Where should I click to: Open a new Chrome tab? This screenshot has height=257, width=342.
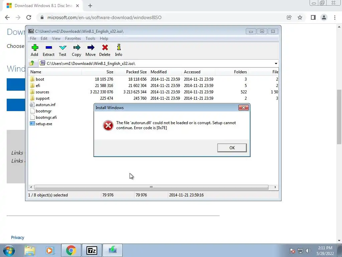(90, 6)
